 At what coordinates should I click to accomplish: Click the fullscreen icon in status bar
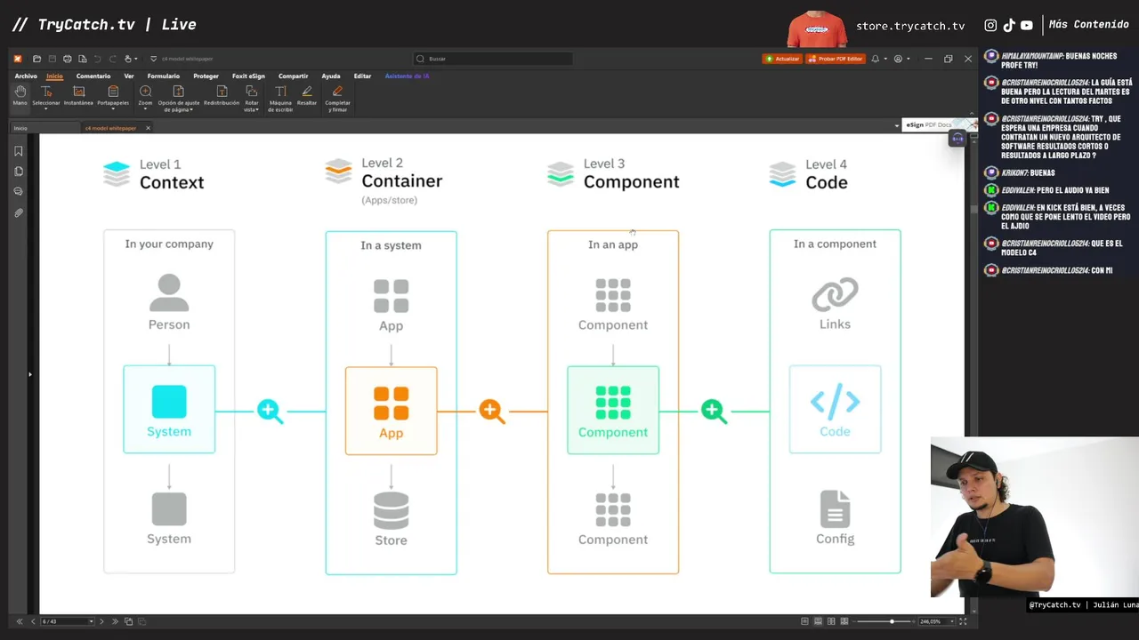coord(963,621)
